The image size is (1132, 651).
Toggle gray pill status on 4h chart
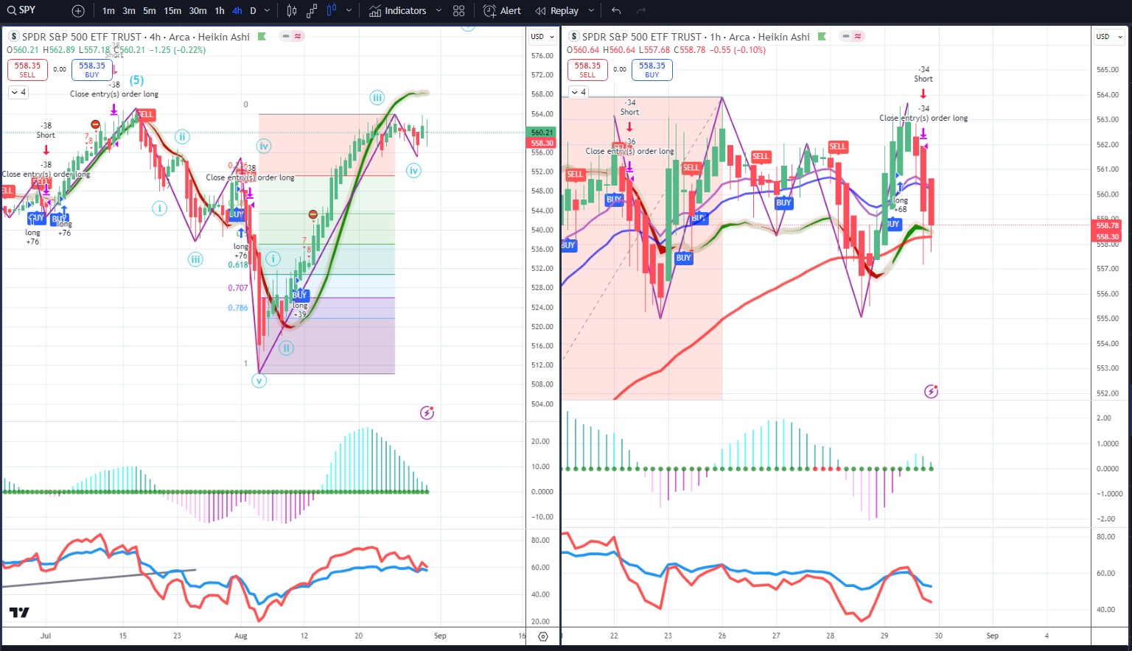(286, 36)
